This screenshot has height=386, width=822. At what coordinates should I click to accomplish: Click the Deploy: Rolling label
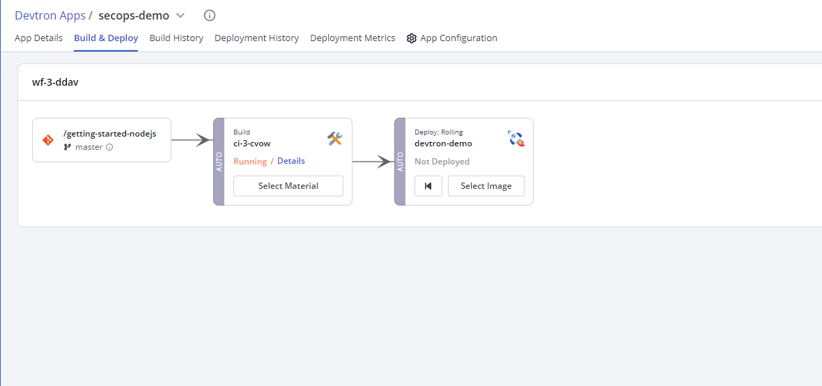coord(439,132)
